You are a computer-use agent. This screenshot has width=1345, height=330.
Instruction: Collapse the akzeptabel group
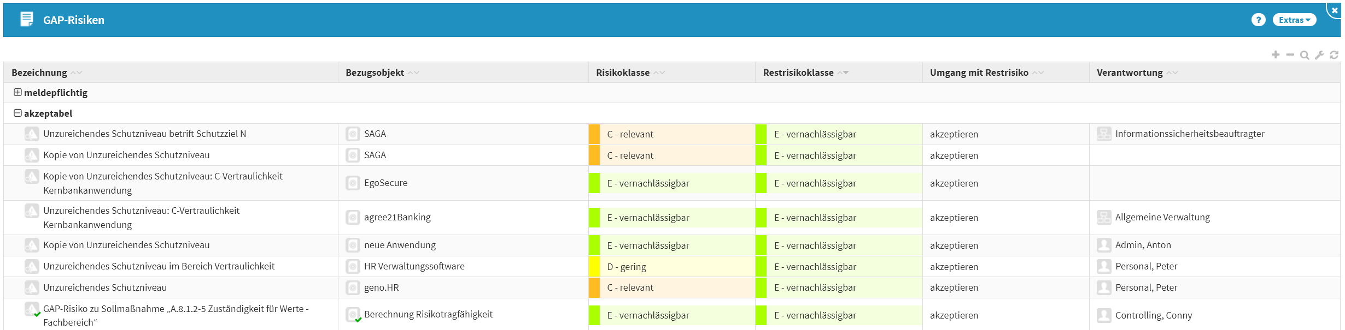click(18, 113)
